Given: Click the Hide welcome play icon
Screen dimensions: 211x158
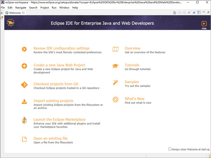Looking at the screenshot, I should 204,24.
